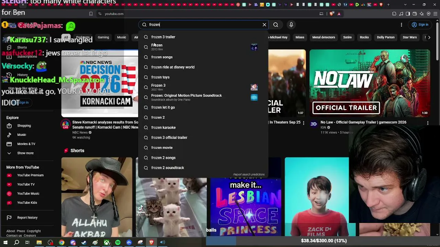
Task: Toggle the browser sidebar panel icon
Action: [408, 14]
